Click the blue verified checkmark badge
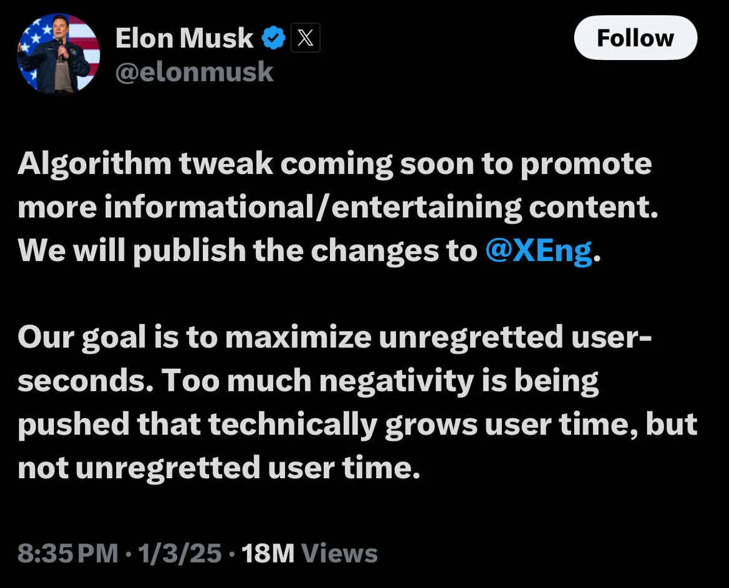The width and height of the screenshot is (729, 588). pyautogui.click(x=274, y=39)
